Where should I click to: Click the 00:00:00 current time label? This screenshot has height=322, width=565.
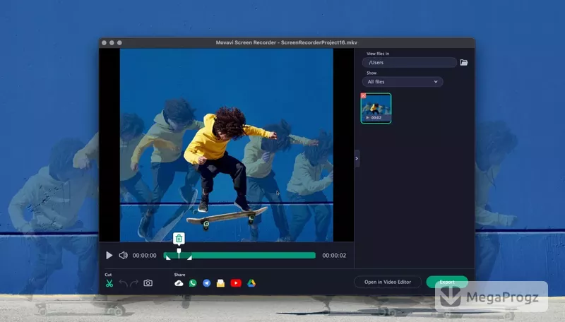145,256
